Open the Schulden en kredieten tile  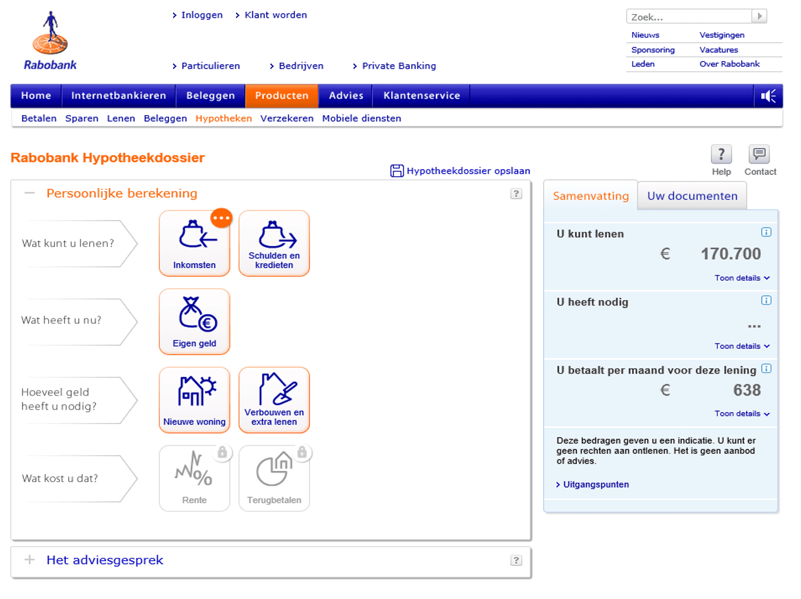coord(274,243)
